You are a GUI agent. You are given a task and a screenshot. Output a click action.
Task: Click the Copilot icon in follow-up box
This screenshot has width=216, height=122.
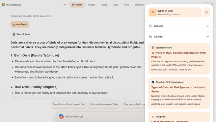(61, 117)
